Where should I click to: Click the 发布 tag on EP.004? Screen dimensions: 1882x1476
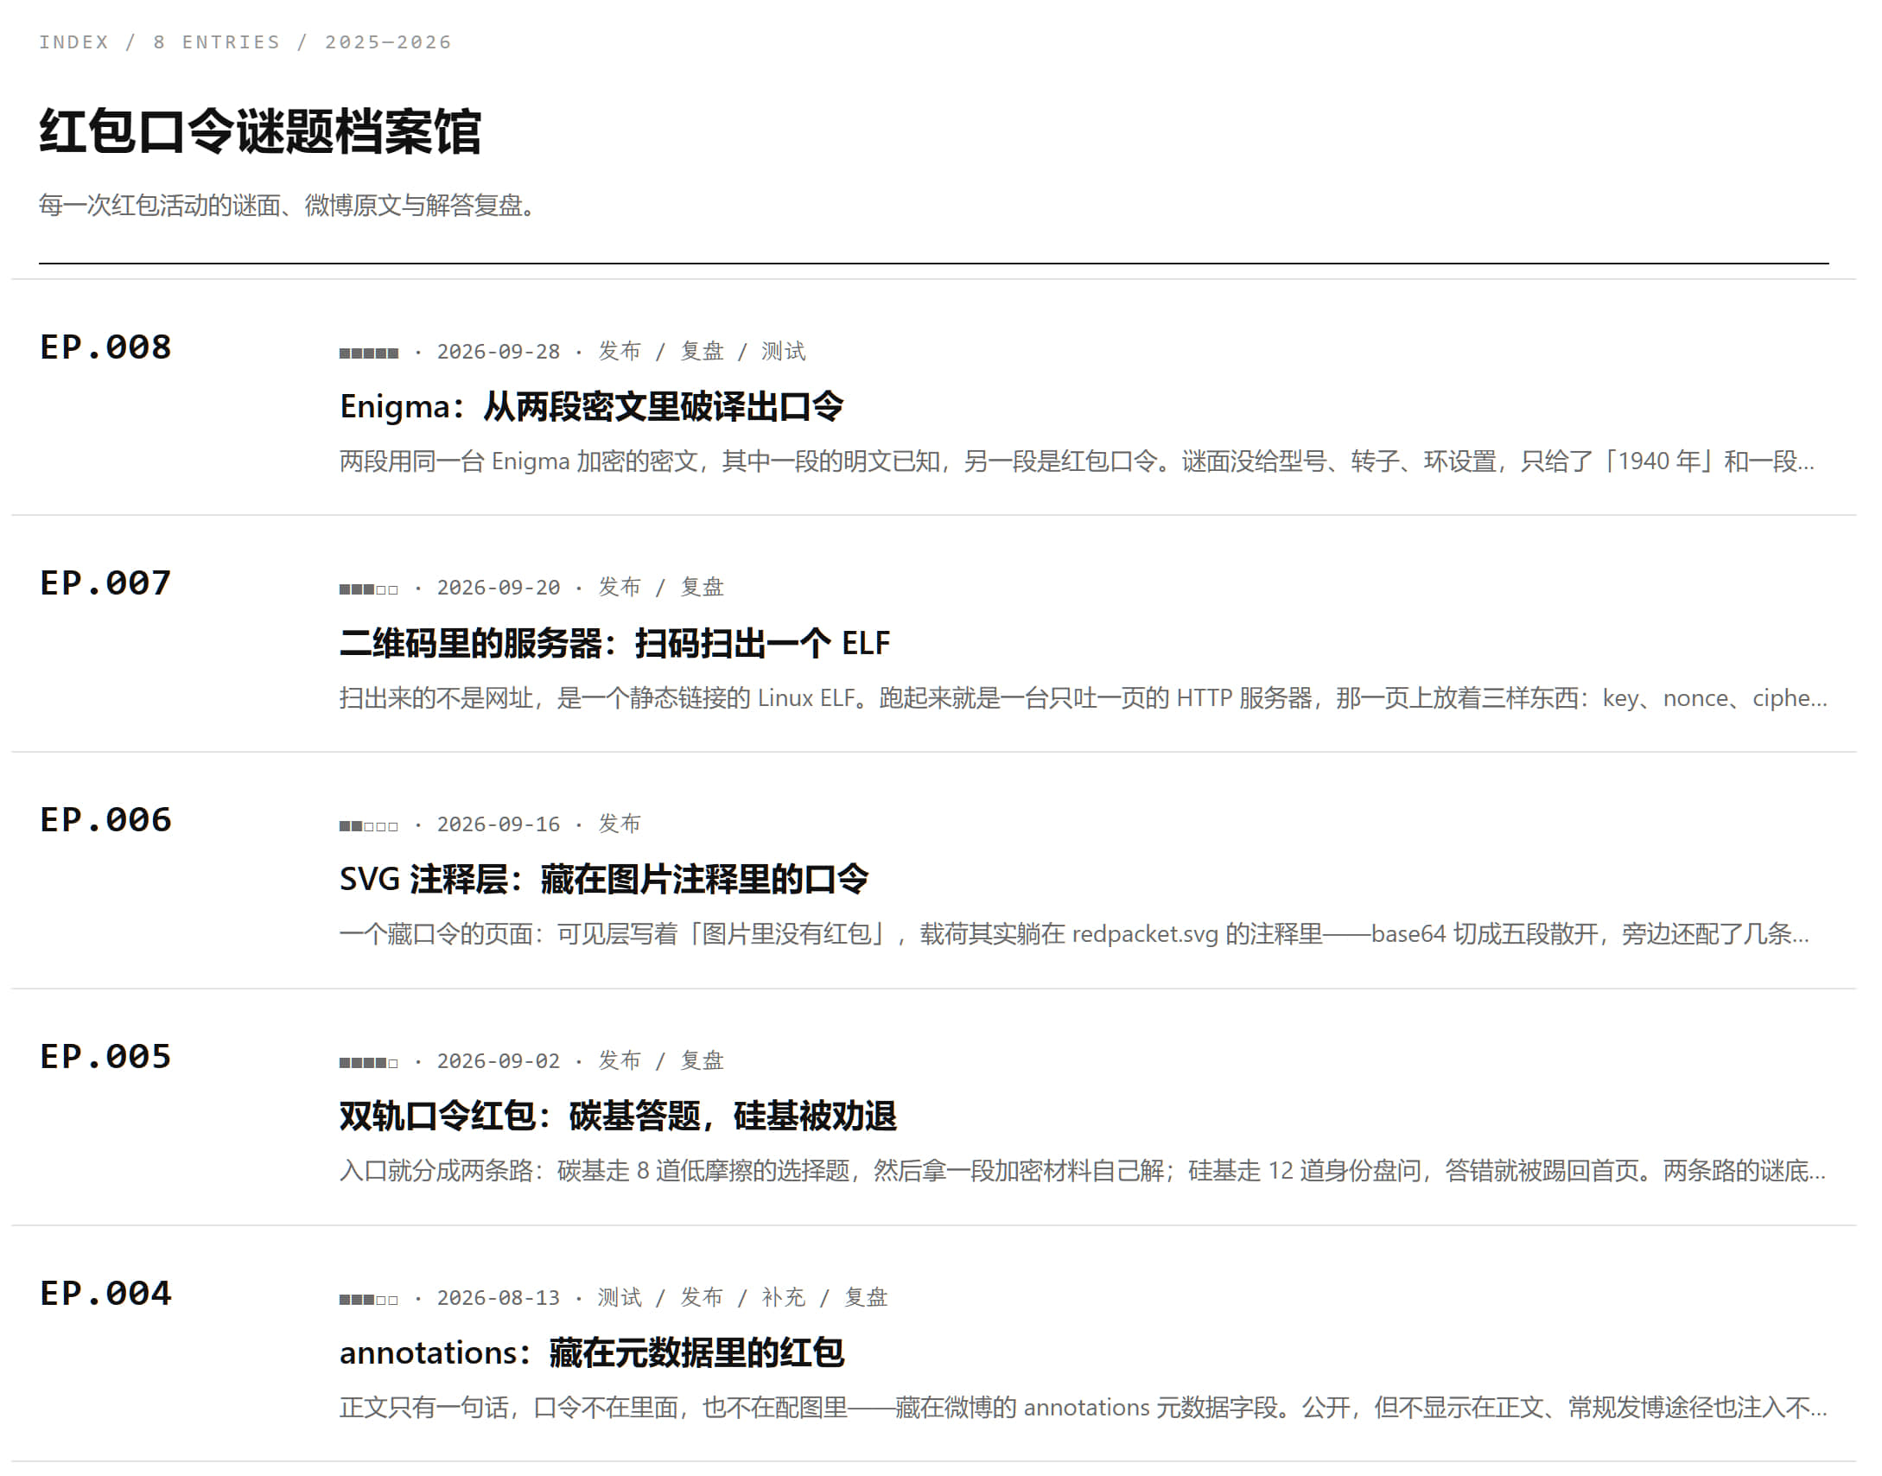[x=702, y=1298]
